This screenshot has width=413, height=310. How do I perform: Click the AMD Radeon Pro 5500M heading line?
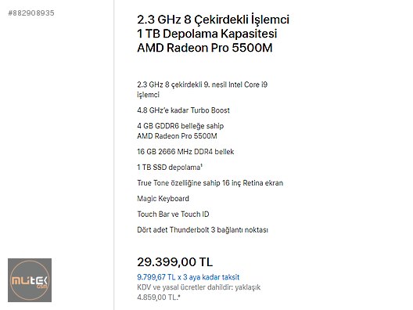click(205, 48)
